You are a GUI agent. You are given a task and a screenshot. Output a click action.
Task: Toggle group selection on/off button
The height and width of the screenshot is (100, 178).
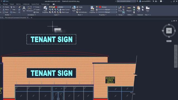(x=123, y=12)
